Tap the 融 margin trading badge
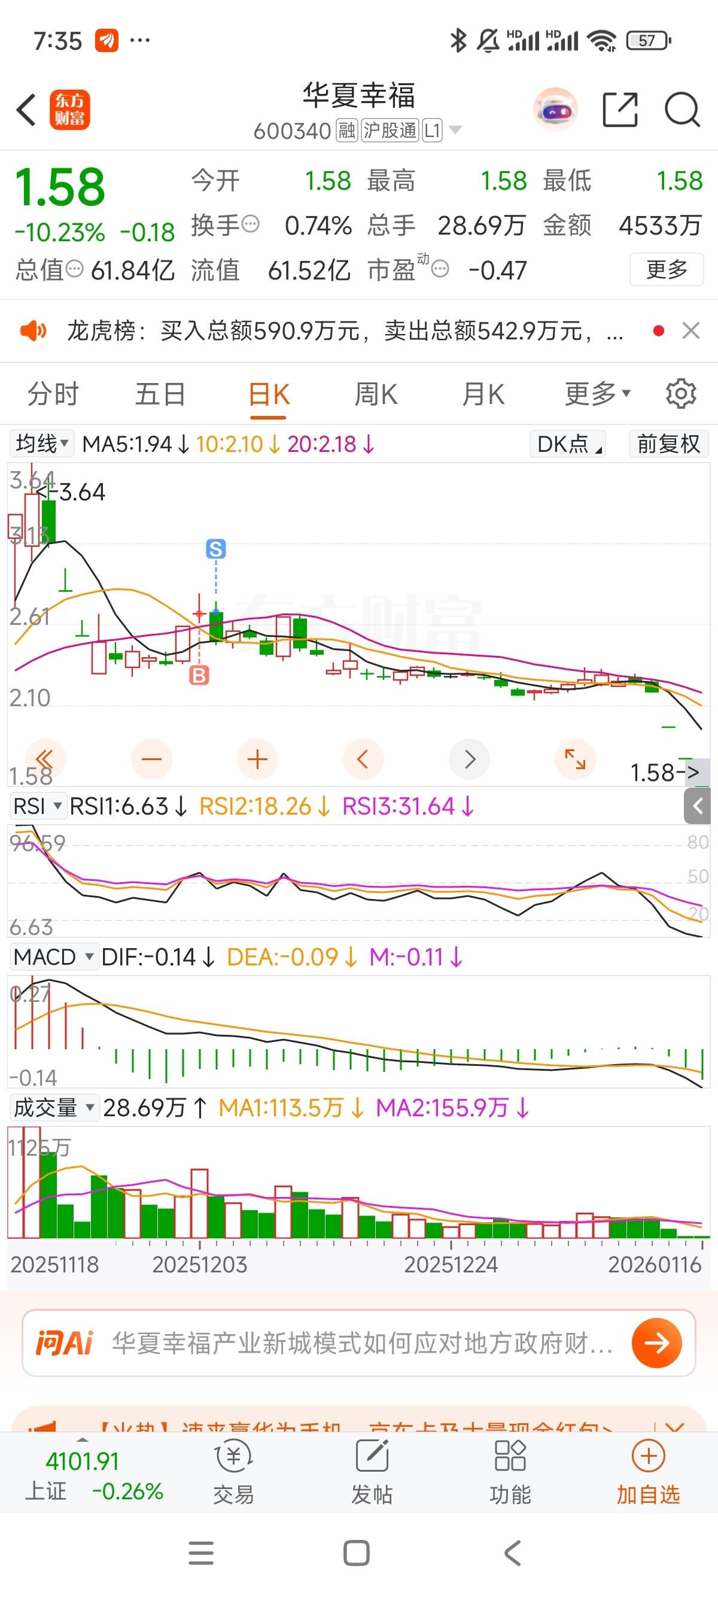 [346, 131]
